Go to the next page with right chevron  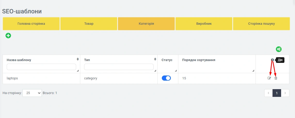[285, 93]
